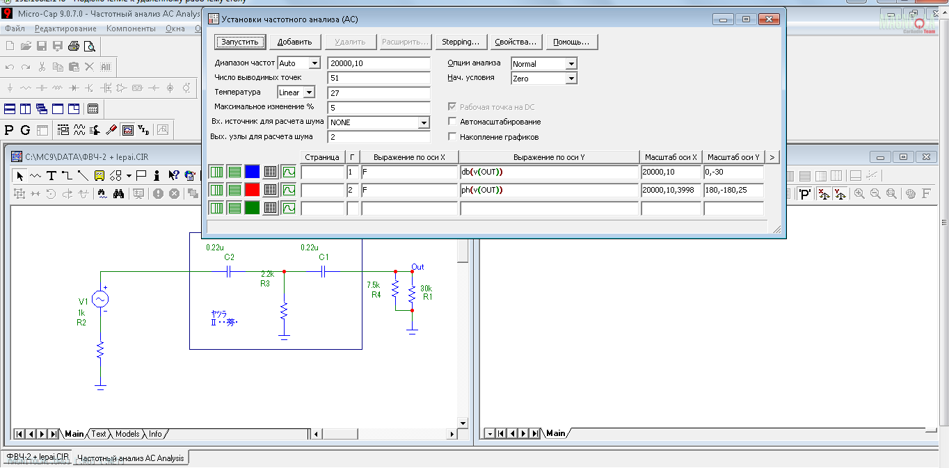Click the yellow bus icon in schematic toolbar

(x=99, y=175)
